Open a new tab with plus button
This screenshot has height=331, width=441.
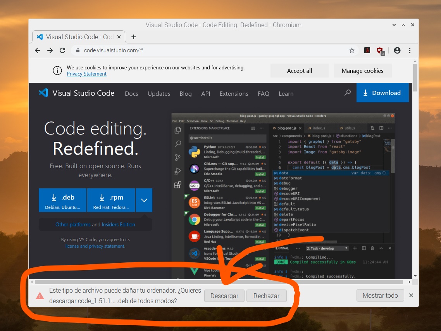click(134, 37)
